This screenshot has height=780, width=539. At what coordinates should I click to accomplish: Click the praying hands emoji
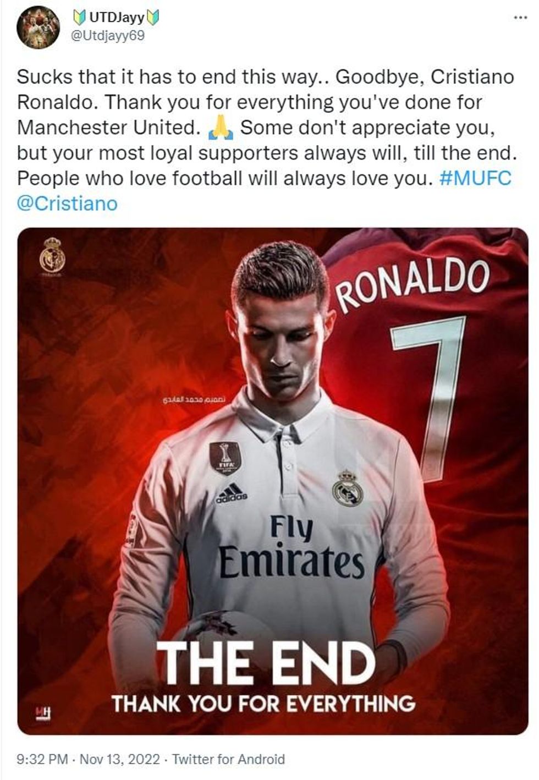pos(221,128)
